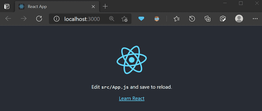Open the user profile avatar
The width and height of the screenshot is (262, 111).
tap(239, 18)
